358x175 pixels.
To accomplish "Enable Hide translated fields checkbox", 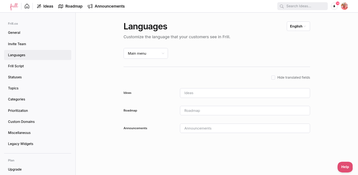I will tap(273, 77).
